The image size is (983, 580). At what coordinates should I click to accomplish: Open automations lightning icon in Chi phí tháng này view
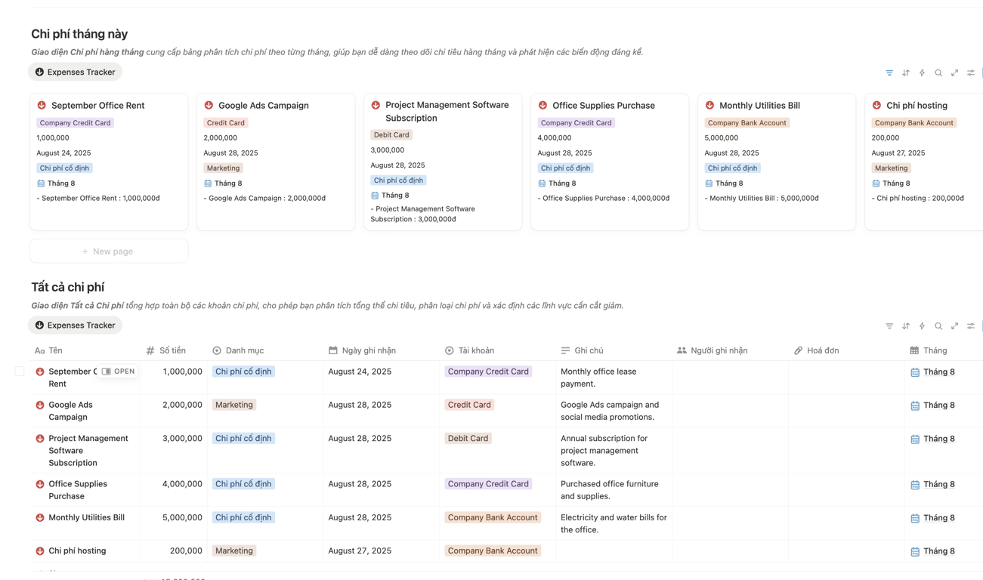click(922, 72)
